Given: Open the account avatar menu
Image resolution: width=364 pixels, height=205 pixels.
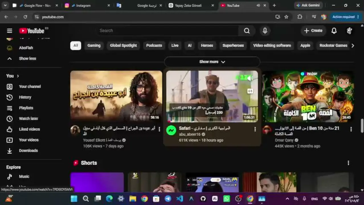Looking at the screenshot, I should pos(349,31).
